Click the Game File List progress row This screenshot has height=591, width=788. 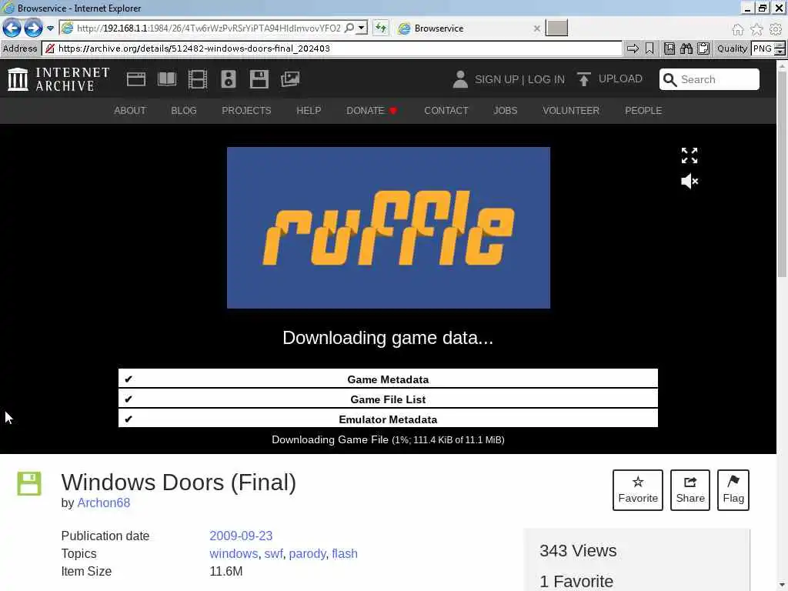click(388, 399)
